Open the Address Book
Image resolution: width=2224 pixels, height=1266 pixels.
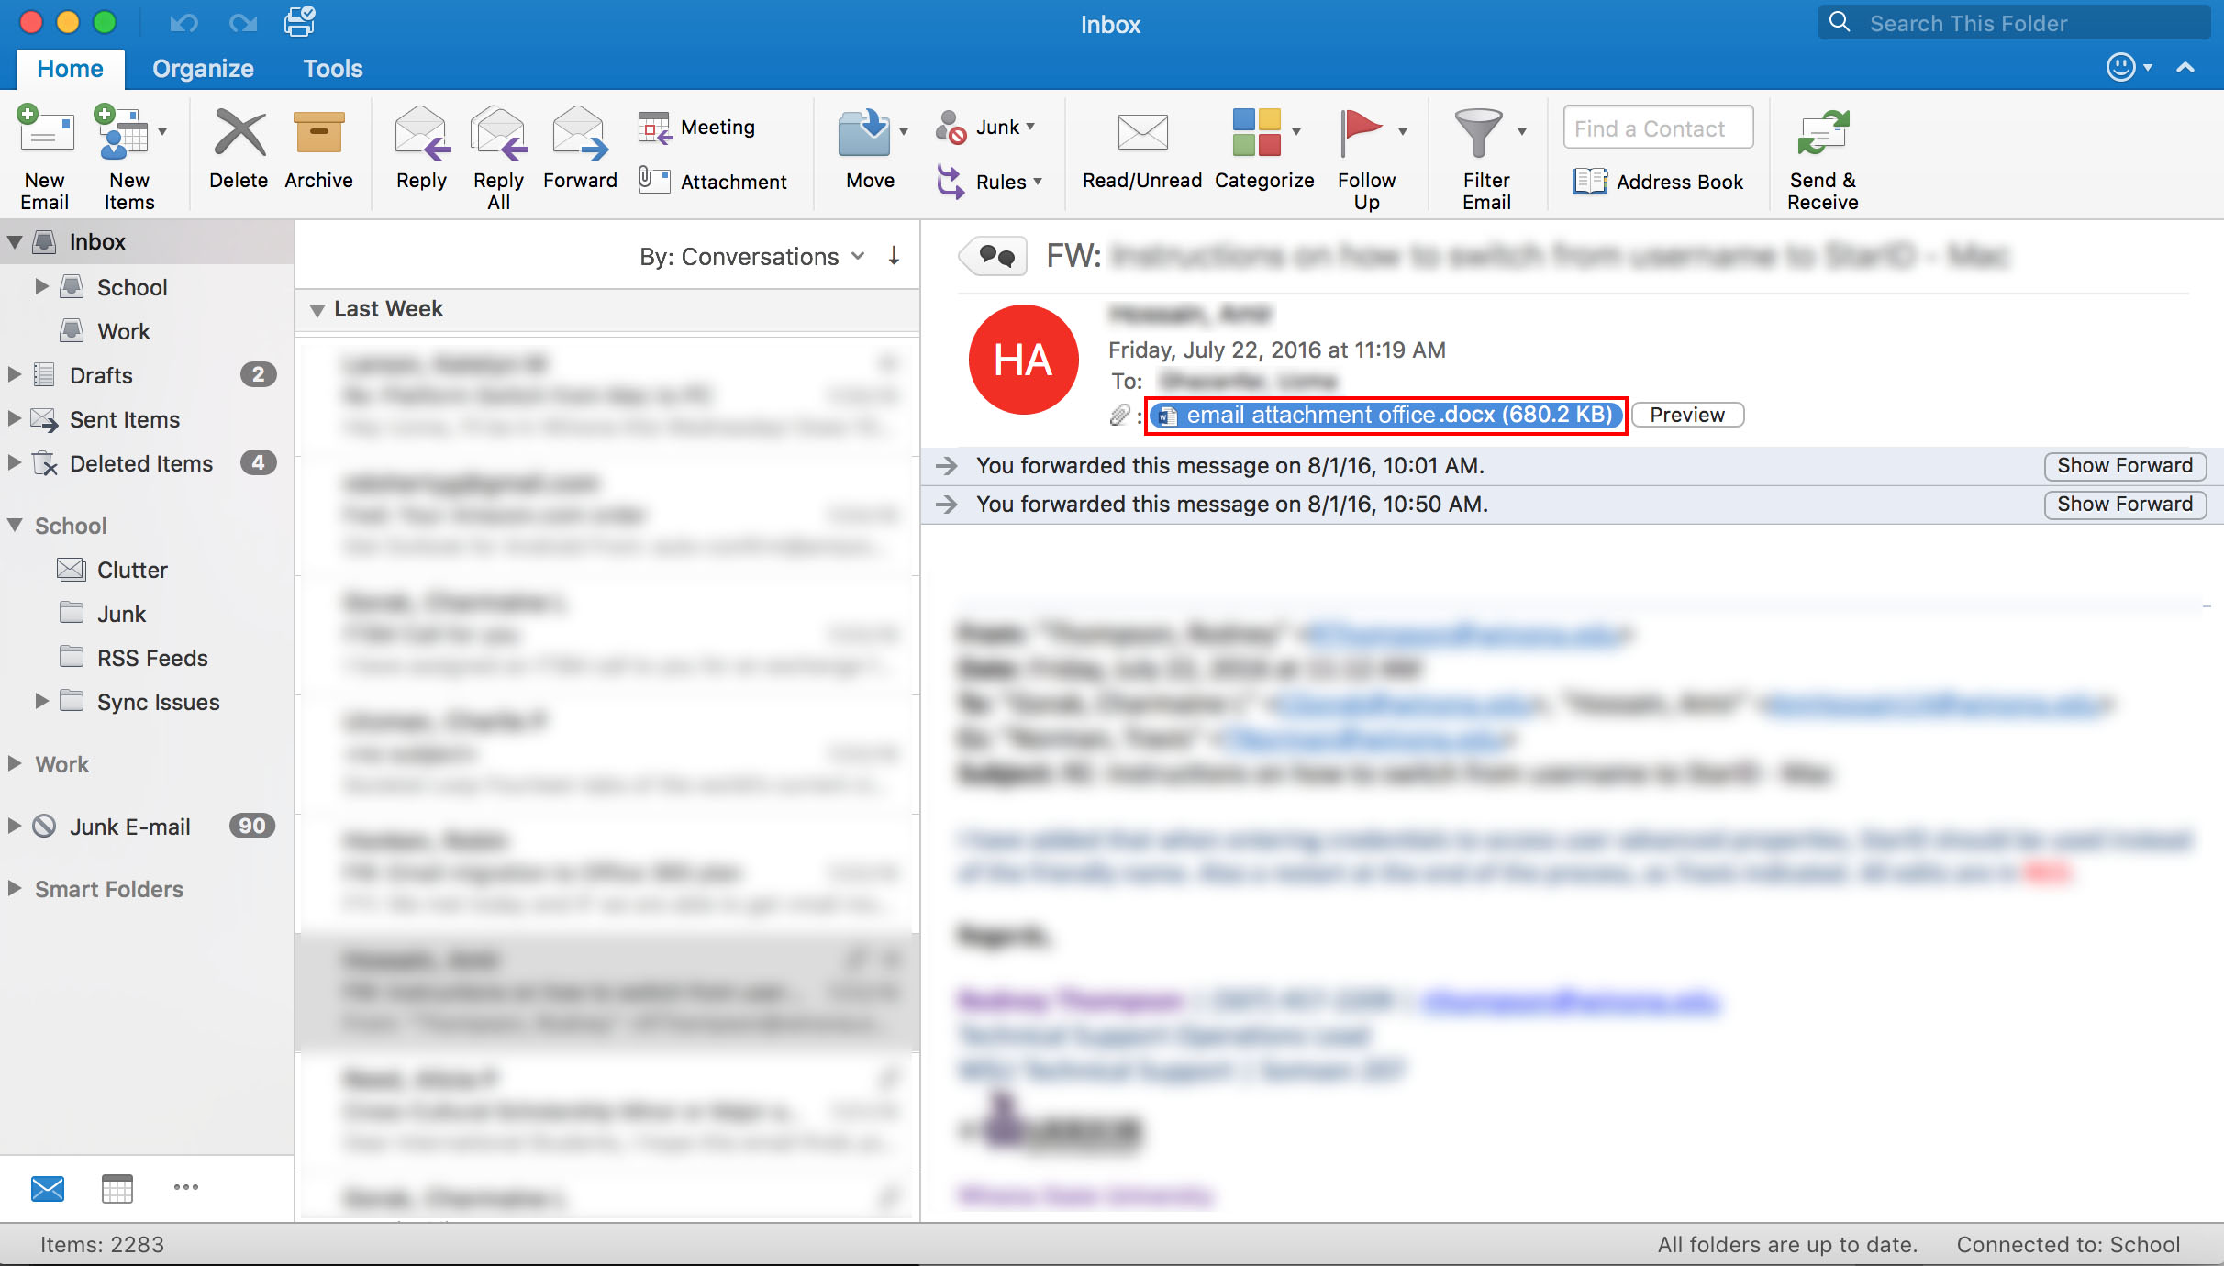[x=1658, y=182]
